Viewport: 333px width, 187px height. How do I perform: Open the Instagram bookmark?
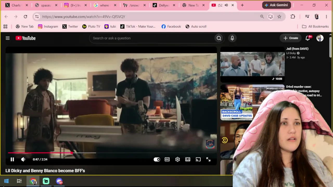(x=48, y=26)
